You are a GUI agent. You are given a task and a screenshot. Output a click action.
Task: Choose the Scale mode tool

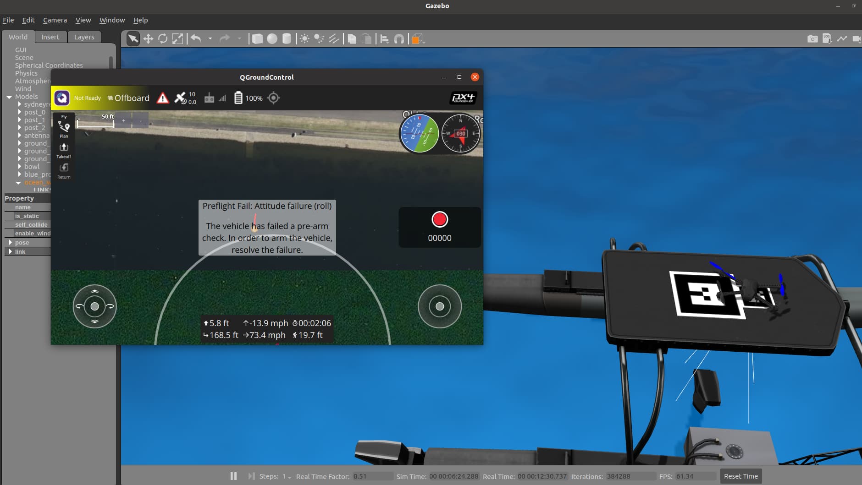177,39
